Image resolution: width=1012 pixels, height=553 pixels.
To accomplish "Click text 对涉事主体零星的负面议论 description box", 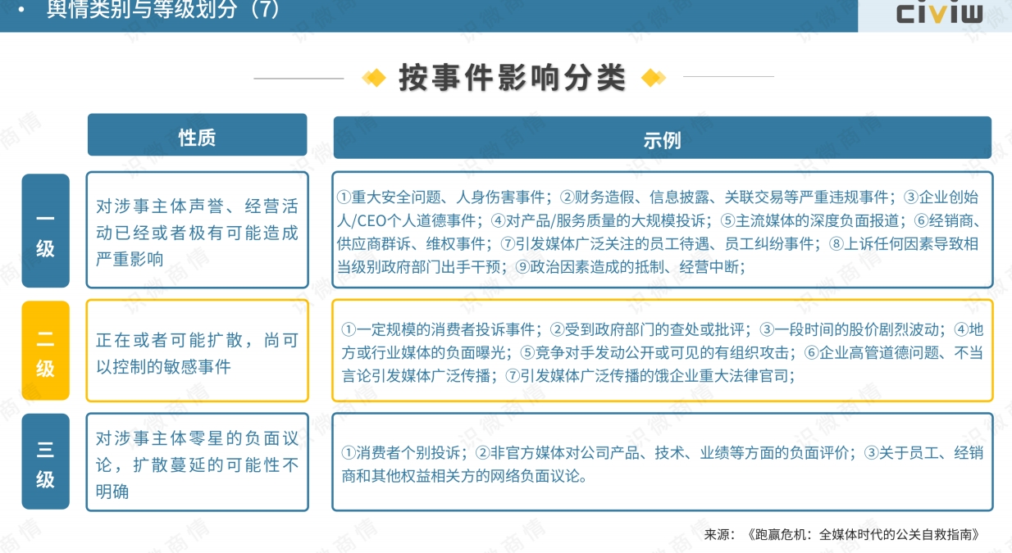I will (x=197, y=463).
